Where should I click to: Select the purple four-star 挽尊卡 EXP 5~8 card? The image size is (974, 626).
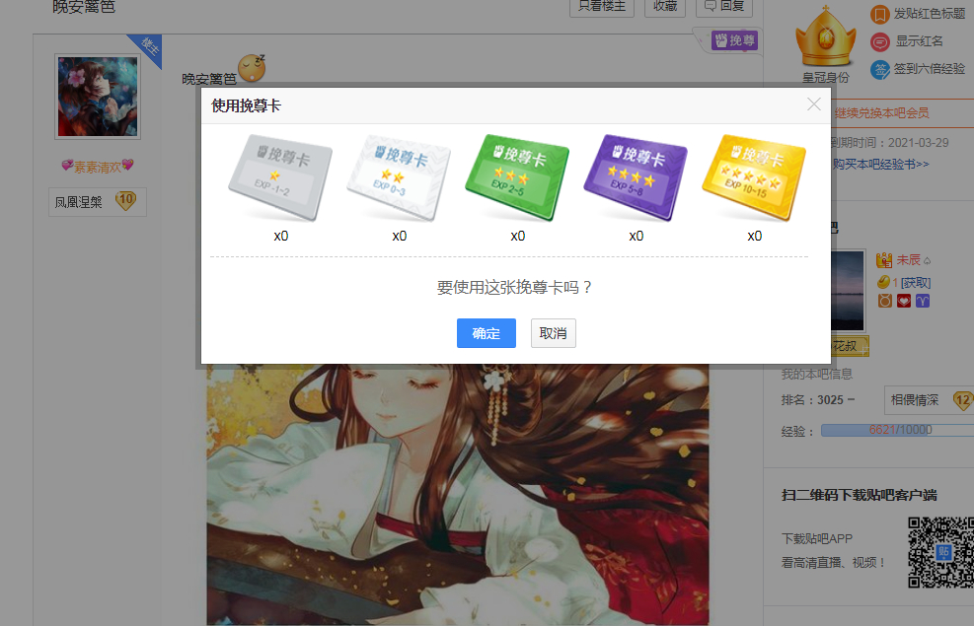click(x=636, y=178)
